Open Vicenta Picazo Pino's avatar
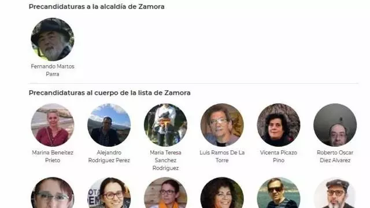 pos(279,125)
